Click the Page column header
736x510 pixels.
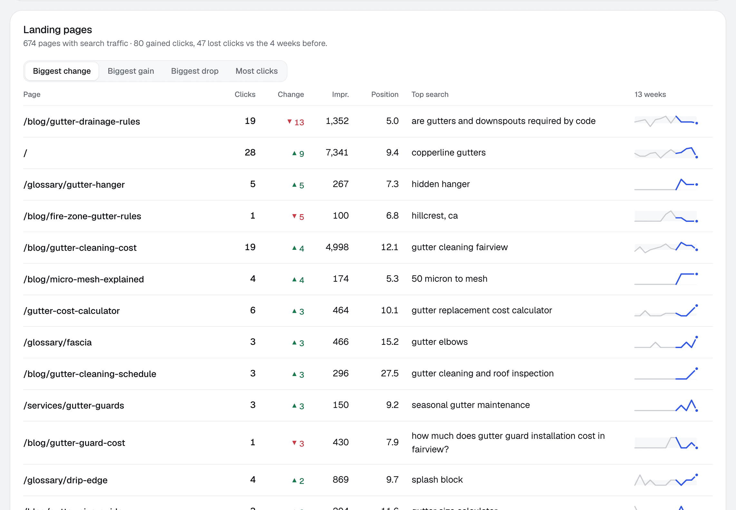tap(32, 94)
